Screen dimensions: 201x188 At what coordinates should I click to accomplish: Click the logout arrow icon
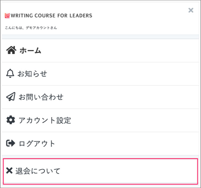point(10,143)
